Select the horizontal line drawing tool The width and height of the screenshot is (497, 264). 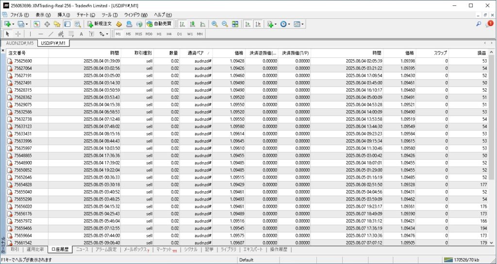(40, 34)
